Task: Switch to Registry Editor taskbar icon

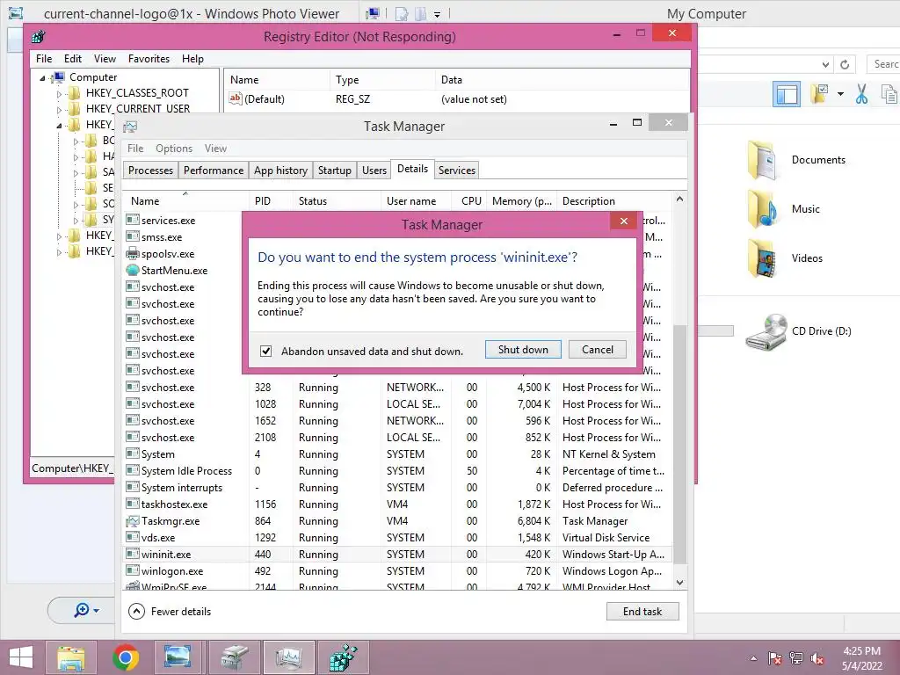Action: [x=343, y=657]
